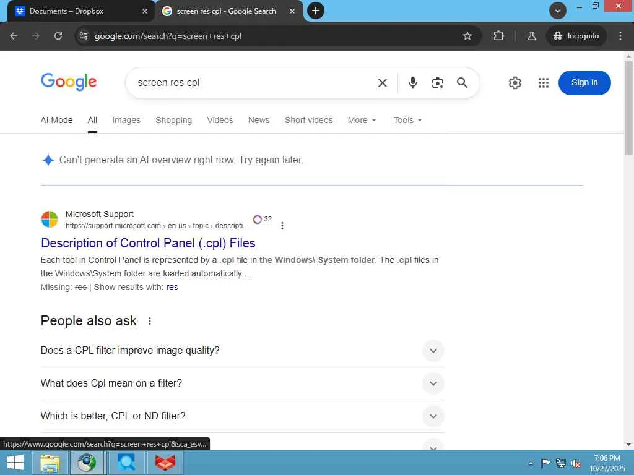
Task: Open the Microsoft Support result options menu
Action: point(282,225)
